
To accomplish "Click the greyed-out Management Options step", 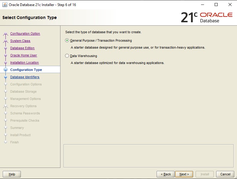I will (25, 99).
